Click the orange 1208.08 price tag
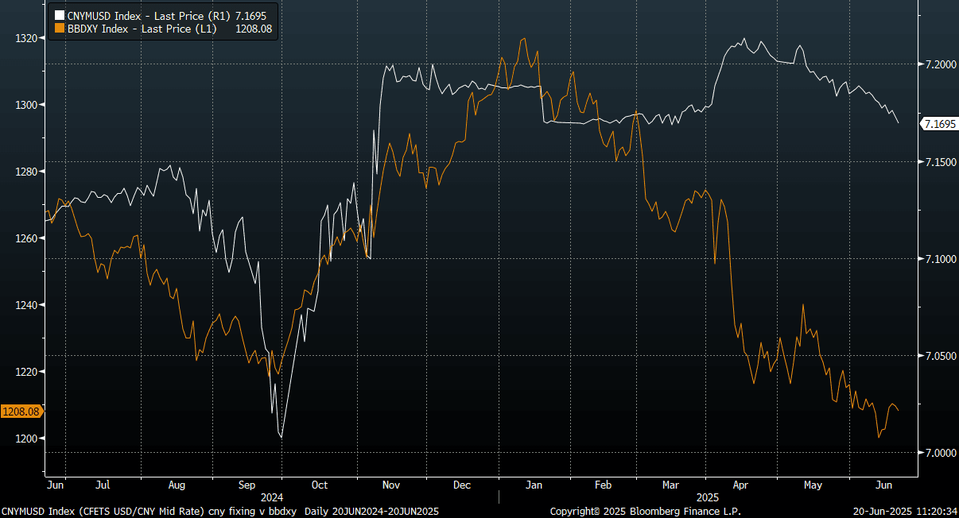959x518 pixels. pos(21,411)
